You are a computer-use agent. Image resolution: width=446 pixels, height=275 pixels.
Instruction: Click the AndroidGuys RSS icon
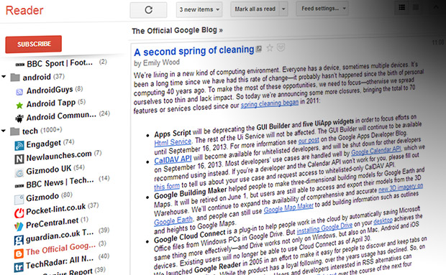click(x=19, y=92)
